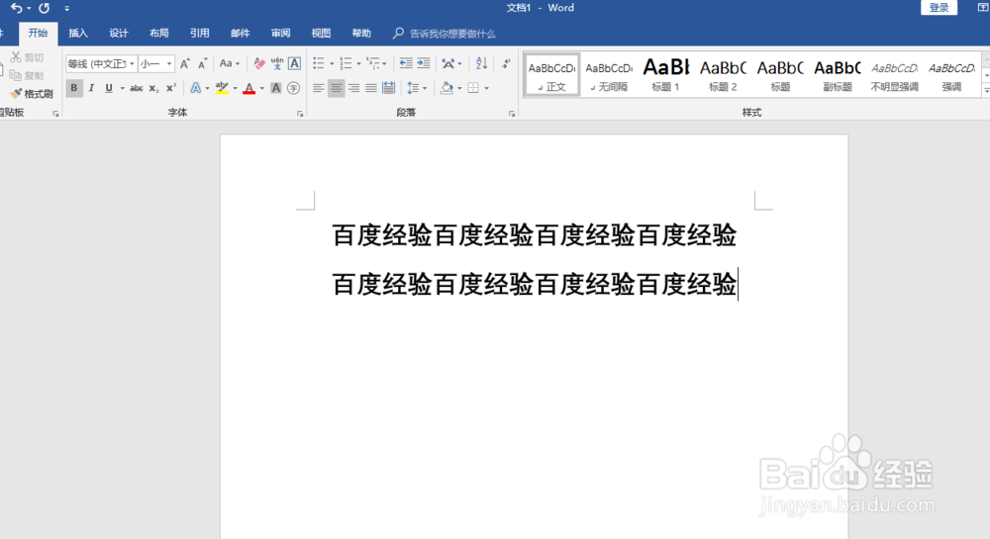990x539 pixels.
Task: Apply bullet list icon
Action: [319, 63]
